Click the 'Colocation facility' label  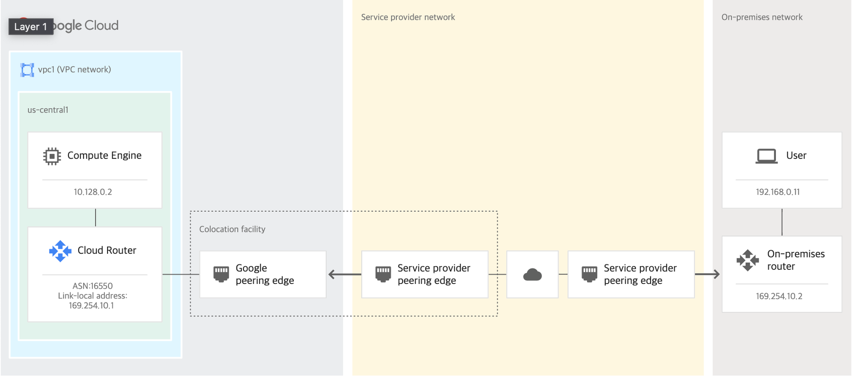click(x=232, y=229)
